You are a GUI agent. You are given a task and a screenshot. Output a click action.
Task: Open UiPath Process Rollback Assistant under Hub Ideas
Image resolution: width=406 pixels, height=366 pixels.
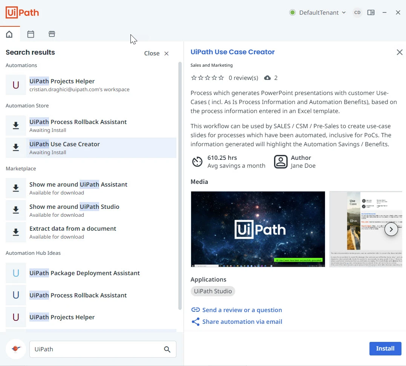91,295
